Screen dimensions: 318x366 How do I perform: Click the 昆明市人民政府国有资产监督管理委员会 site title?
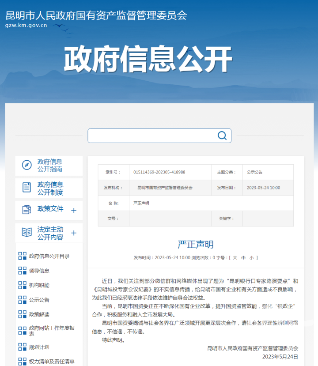[96, 15]
